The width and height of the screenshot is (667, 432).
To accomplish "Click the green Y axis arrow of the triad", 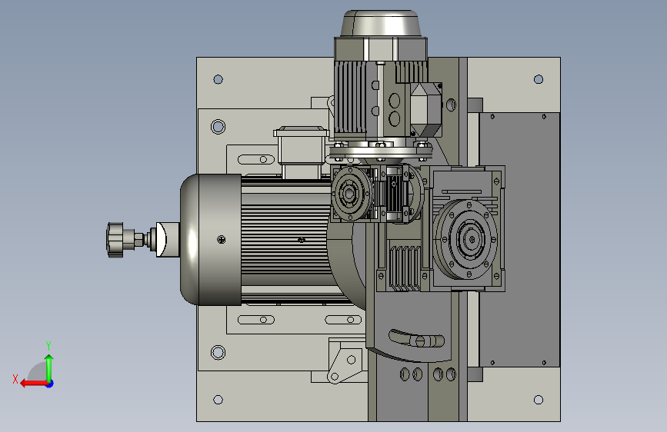I will coord(49,368).
